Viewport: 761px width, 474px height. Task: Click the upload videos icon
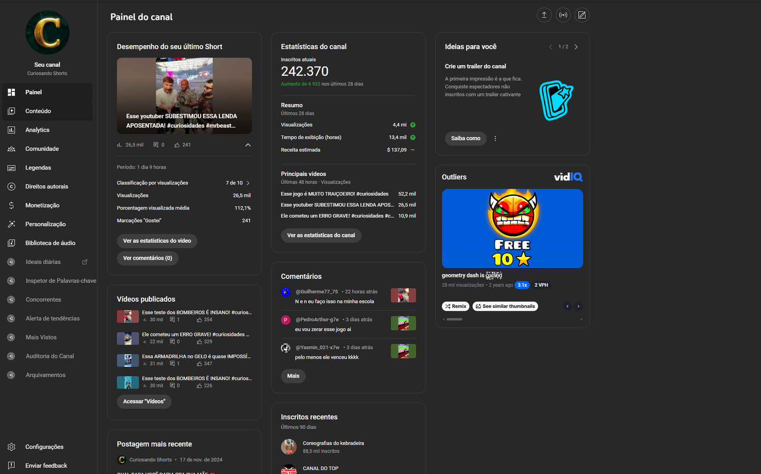(544, 15)
